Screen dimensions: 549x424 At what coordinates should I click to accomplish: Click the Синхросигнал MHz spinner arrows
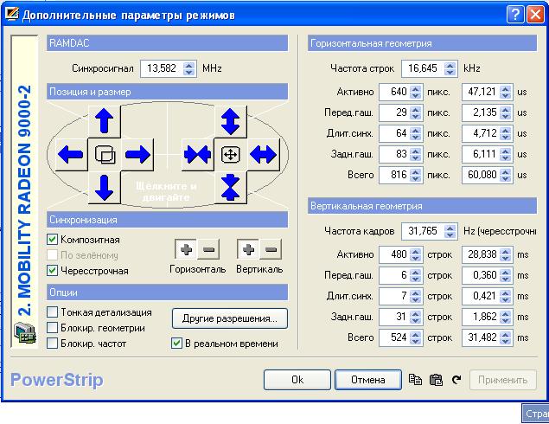tap(189, 67)
